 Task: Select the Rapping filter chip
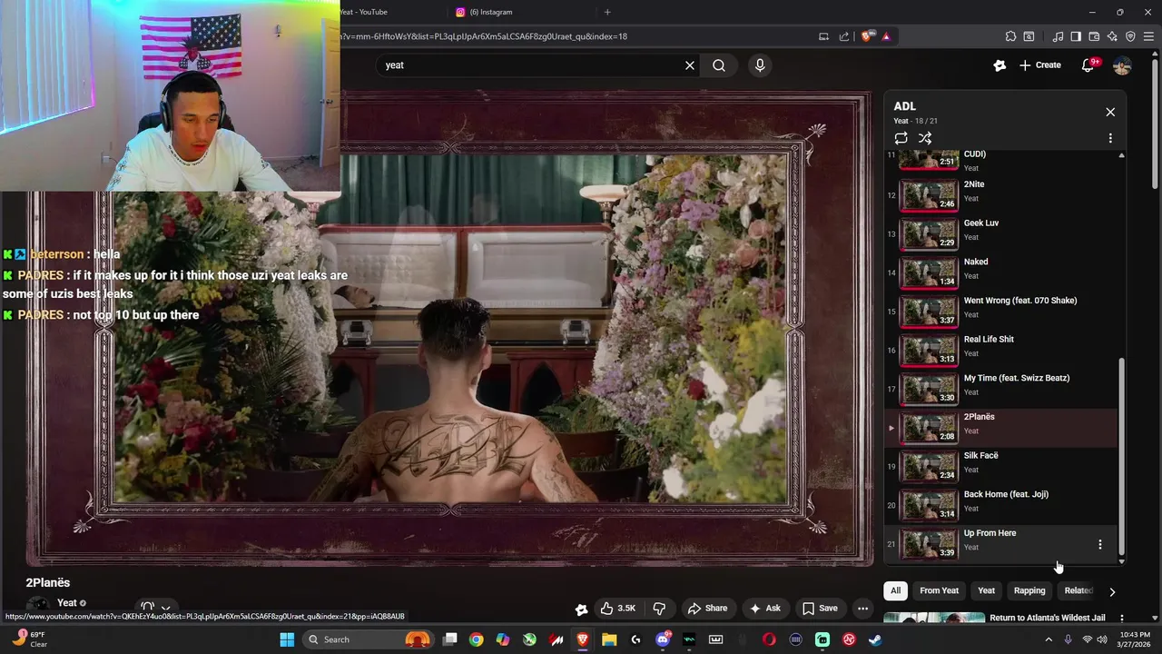click(1029, 590)
